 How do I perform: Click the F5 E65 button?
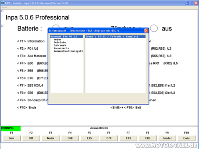pyautogui.click(x=90, y=138)
